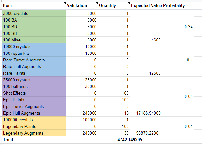Image resolution: width=202 pixels, height=145 pixels.
Task: Click the Valutation header cell
Action: tap(81, 5)
